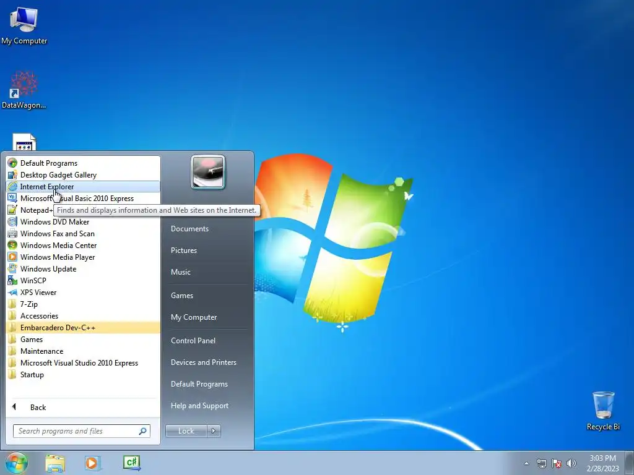Open the Action Center flag icon

pyautogui.click(x=557, y=463)
